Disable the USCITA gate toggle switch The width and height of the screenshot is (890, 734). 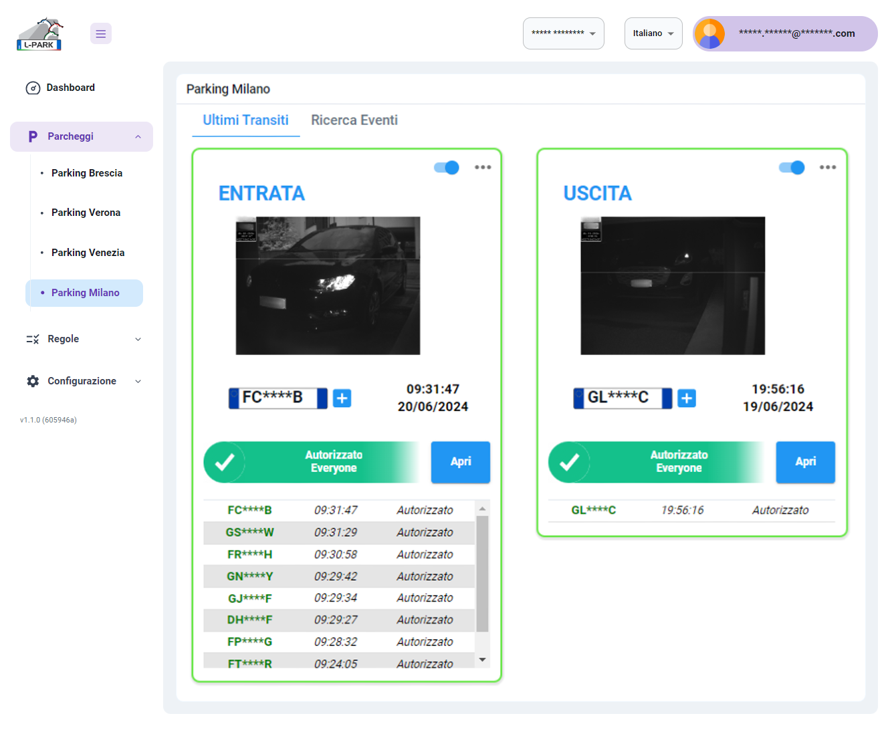click(x=792, y=167)
